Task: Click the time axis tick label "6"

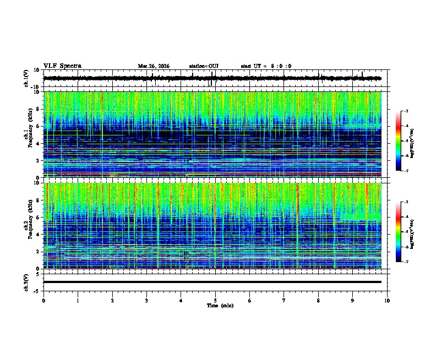Action: coord(250,301)
